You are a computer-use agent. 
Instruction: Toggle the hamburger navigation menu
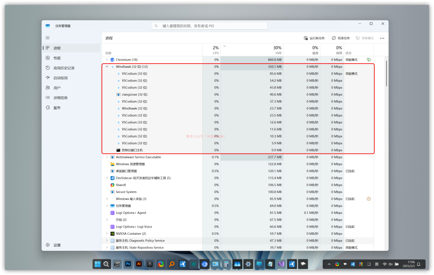(x=47, y=38)
